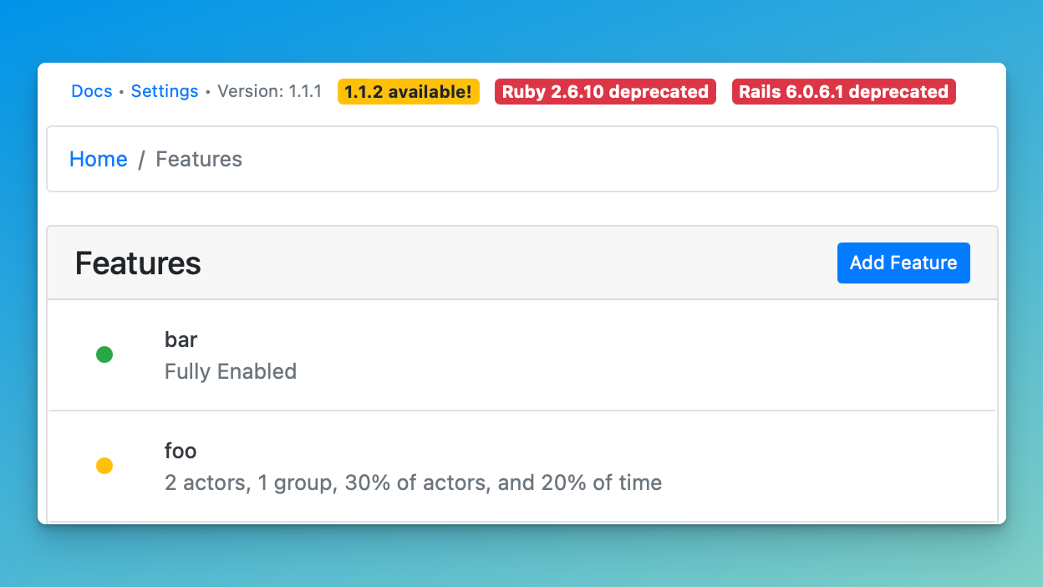This screenshot has width=1043, height=587.
Task: Open the foo feature
Action: click(181, 451)
